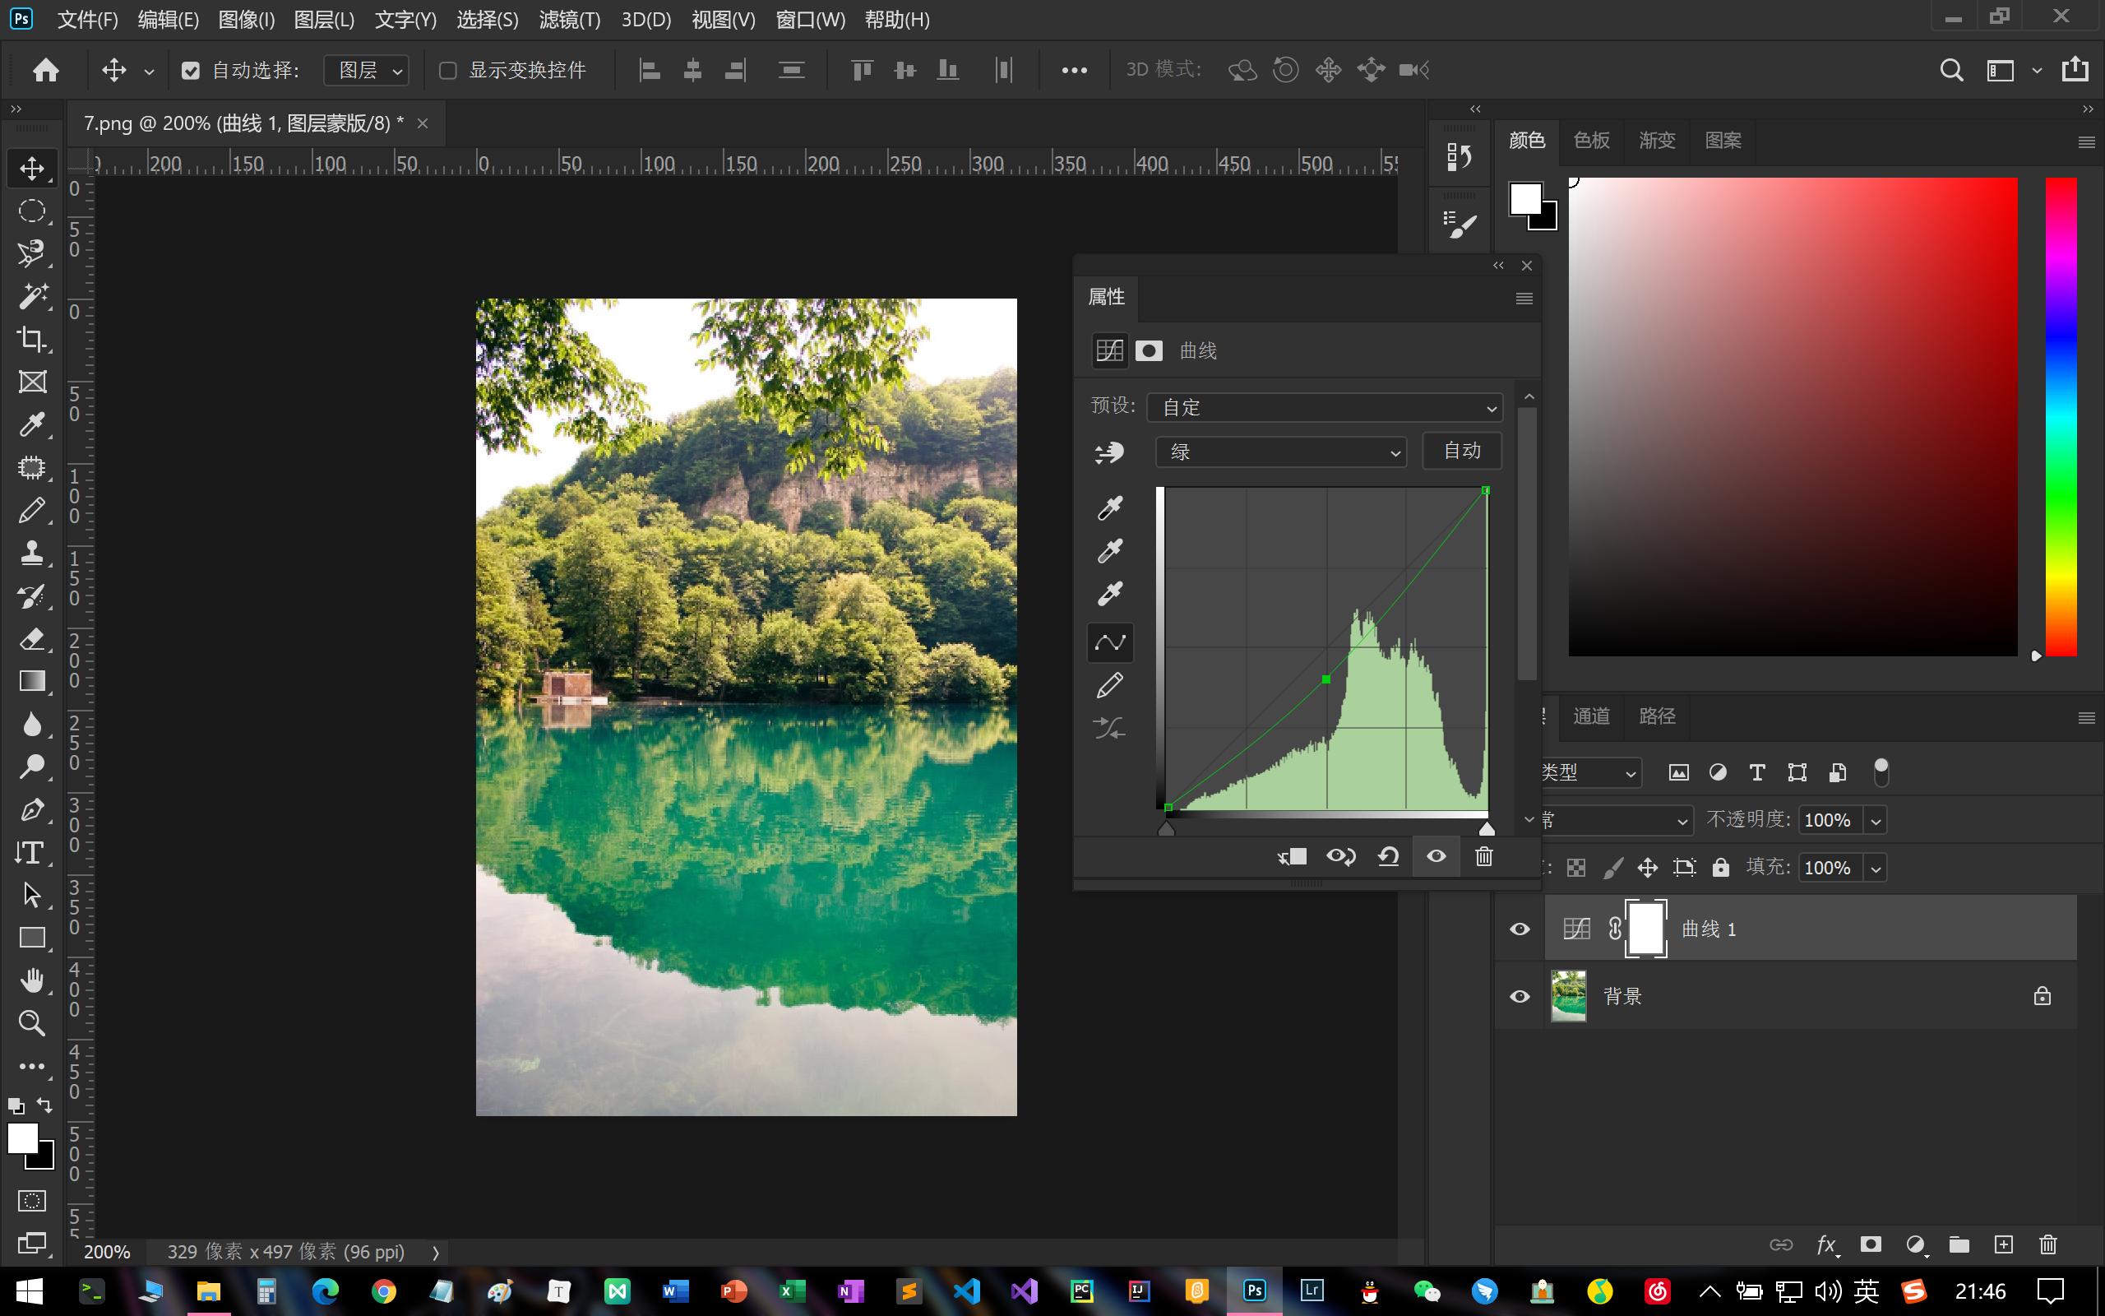Viewport: 2105px width, 1316px height.
Task: Select the Zoom tool
Action: 32,1022
